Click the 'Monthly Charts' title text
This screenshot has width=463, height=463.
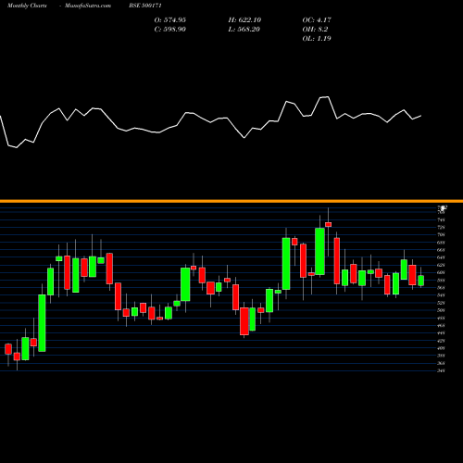pos(27,6)
